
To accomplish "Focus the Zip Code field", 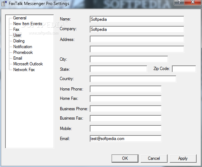I will click(x=184, y=69).
